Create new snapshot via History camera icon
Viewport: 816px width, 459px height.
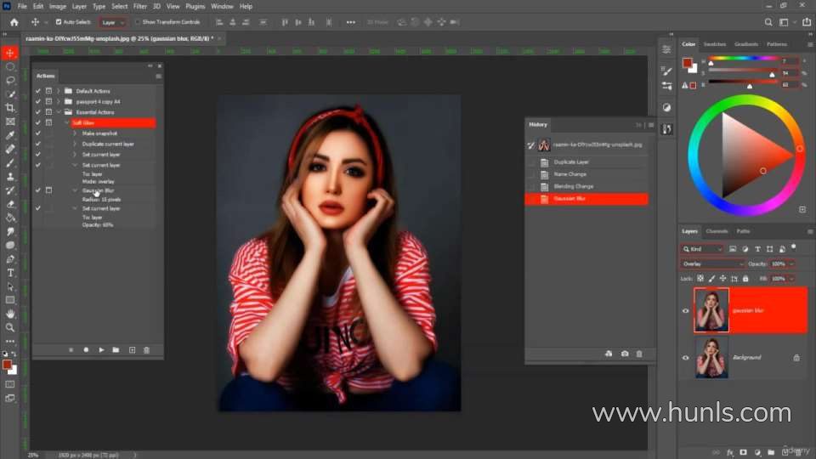pos(625,354)
